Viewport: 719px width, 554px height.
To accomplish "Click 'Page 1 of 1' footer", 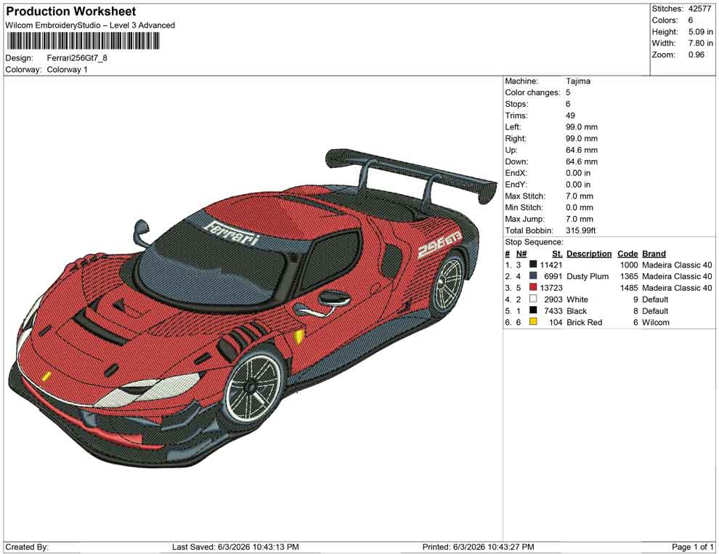I will point(692,547).
